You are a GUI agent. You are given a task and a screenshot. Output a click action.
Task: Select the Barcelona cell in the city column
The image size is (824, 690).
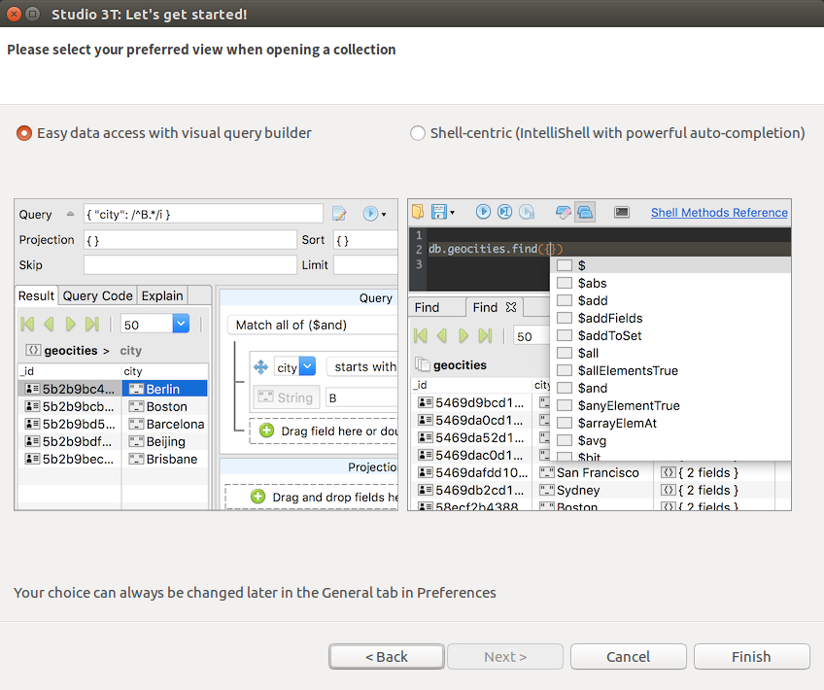click(166, 424)
